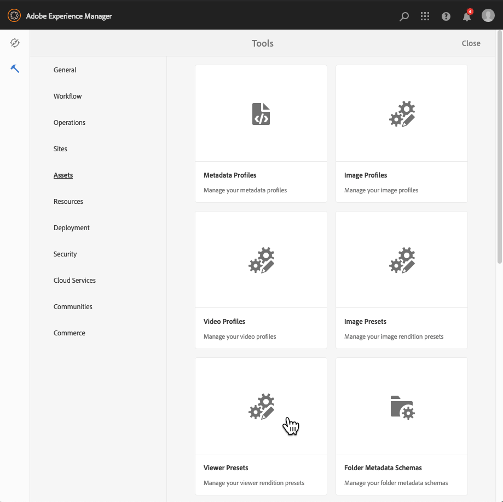
Task: Switch to the Workflow section
Action: tap(67, 96)
